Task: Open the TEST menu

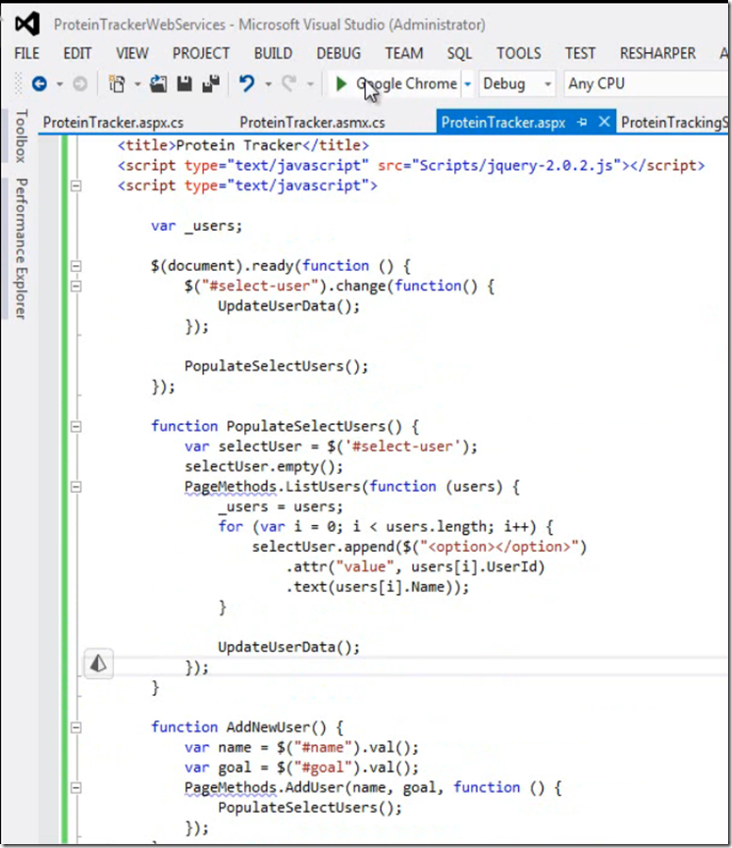Action: click(580, 53)
